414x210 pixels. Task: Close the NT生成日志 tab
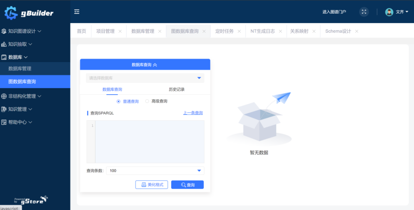(x=280, y=31)
